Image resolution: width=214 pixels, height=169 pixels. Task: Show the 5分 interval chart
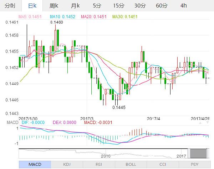pos(96,6)
